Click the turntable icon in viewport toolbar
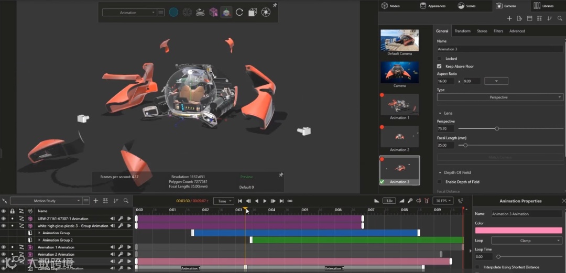The height and width of the screenshot is (273, 566). (200, 13)
